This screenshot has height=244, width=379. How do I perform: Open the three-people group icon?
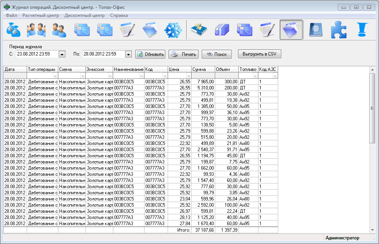coord(36,30)
